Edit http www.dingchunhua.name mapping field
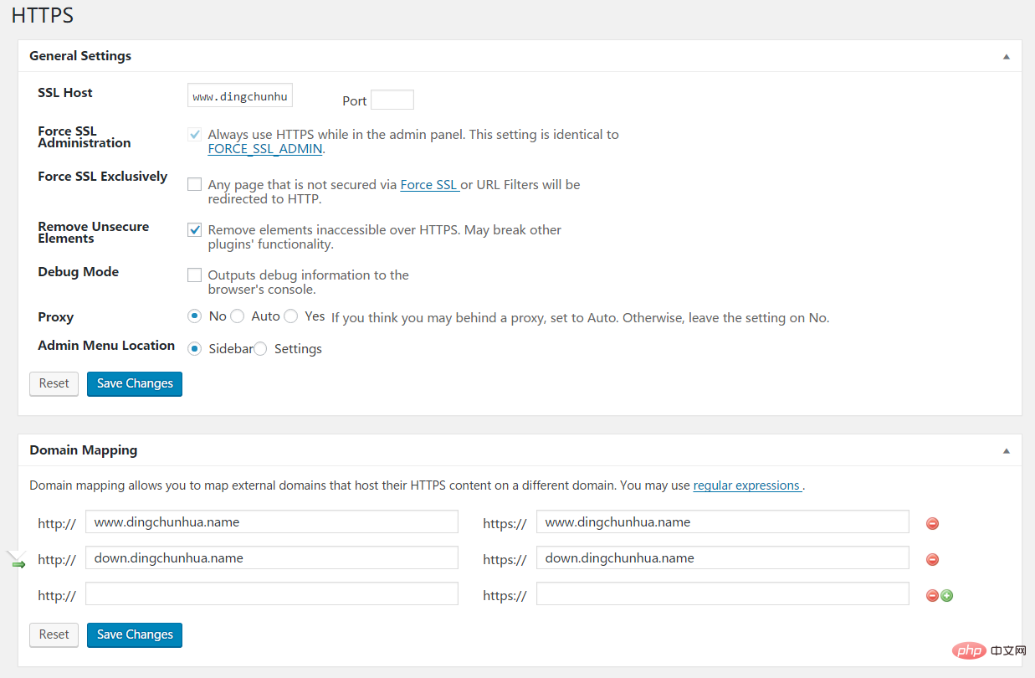This screenshot has width=1035, height=678. tap(272, 521)
